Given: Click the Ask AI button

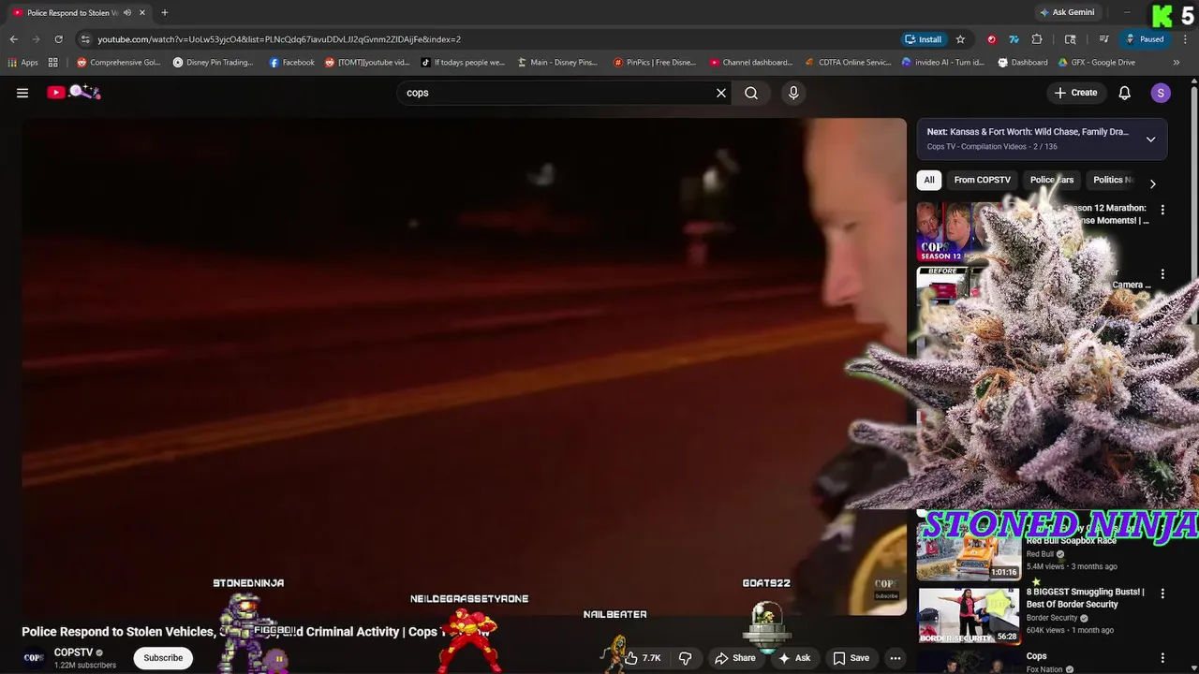Looking at the screenshot, I should 794,658.
